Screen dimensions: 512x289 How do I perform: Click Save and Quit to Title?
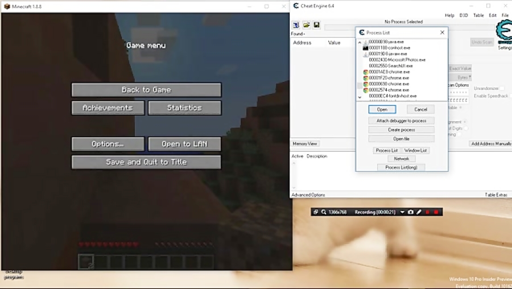pos(146,162)
